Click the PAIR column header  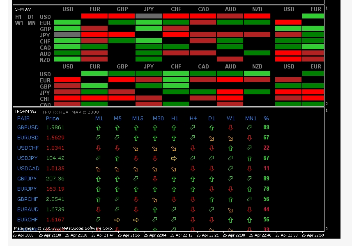[23, 118]
